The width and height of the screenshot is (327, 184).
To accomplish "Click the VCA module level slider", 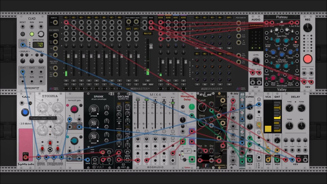I will (x=268, y=117).
